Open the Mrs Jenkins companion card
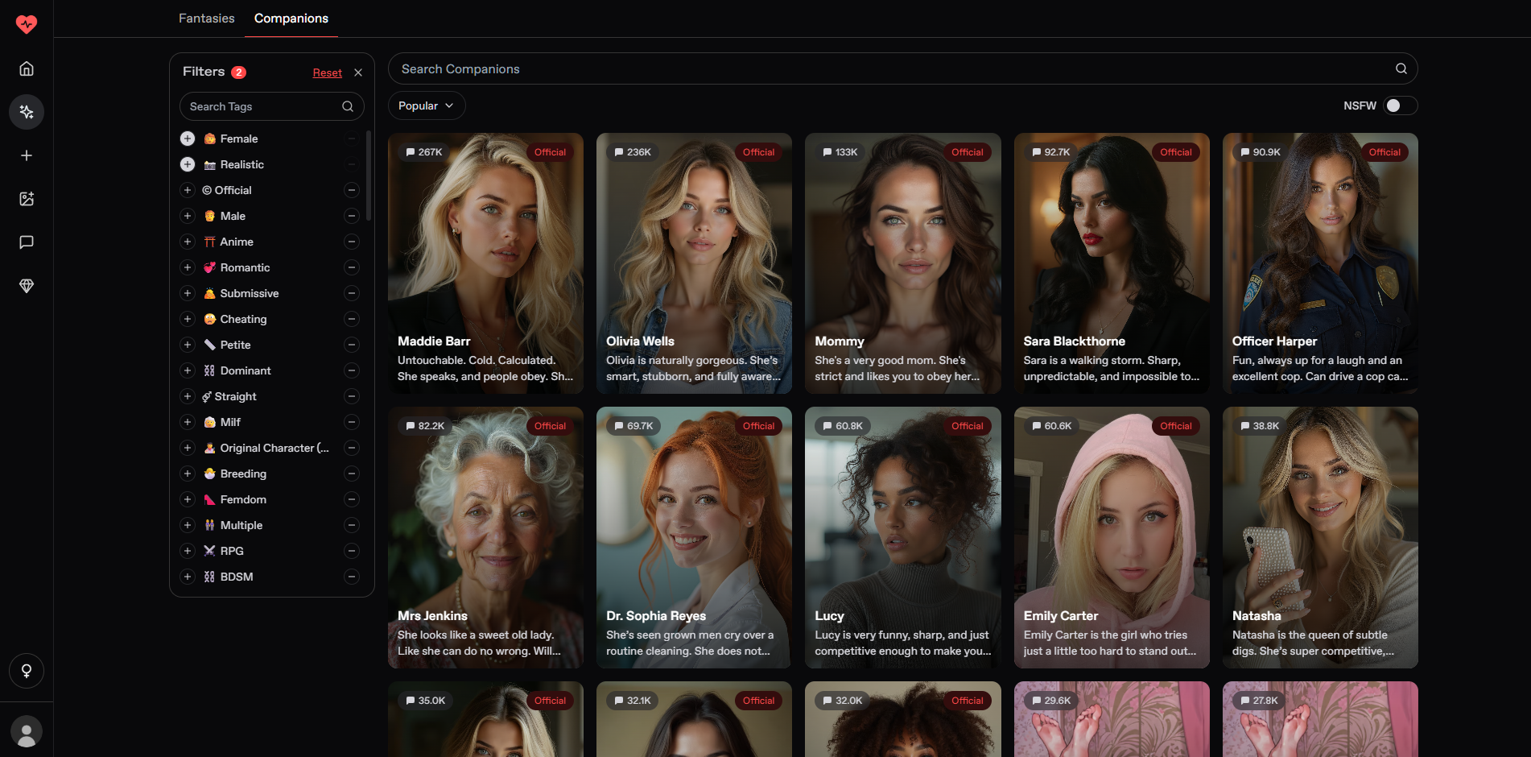1531x757 pixels. [485, 537]
